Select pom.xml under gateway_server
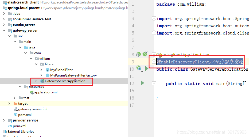This screenshot has height=137, width=249. 25,115
